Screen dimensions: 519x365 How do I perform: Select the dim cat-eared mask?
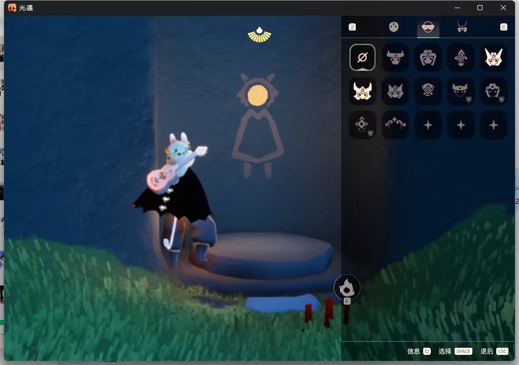point(395,91)
